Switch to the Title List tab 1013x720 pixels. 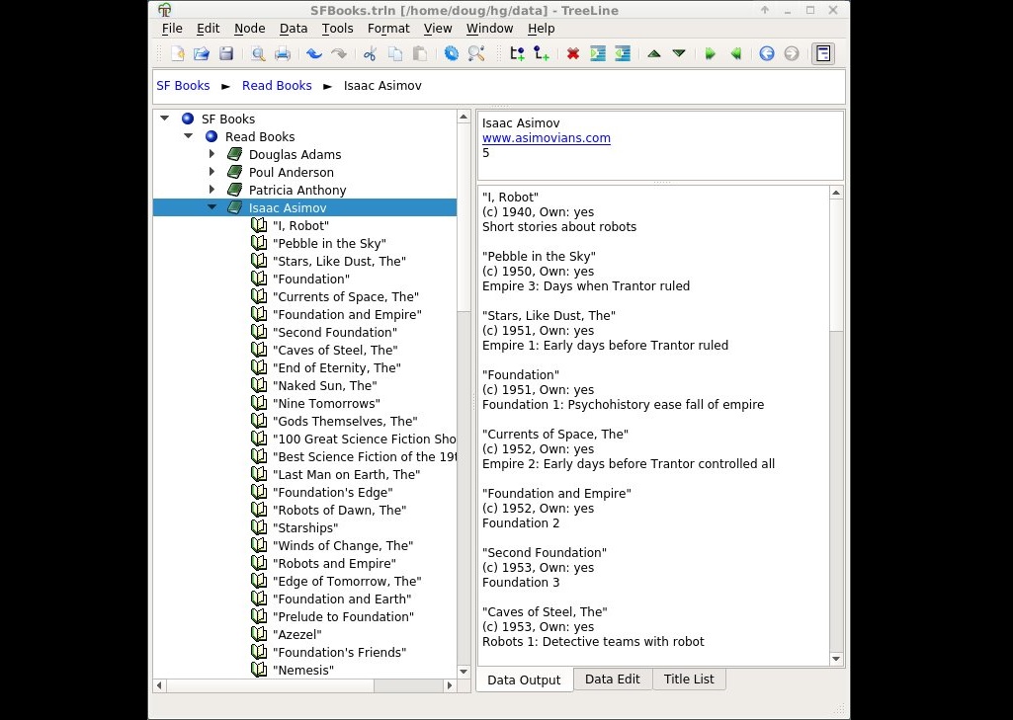click(689, 680)
